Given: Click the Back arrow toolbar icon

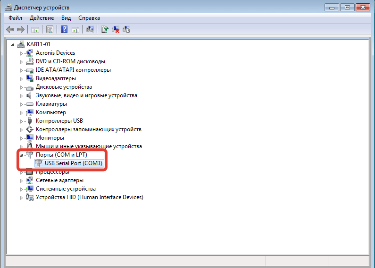Looking at the screenshot, I should click(9, 29).
